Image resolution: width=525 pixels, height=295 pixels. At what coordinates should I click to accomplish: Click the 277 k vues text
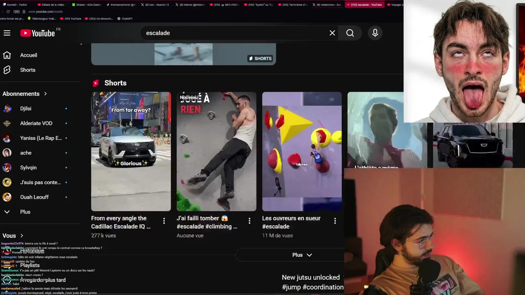(x=103, y=236)
